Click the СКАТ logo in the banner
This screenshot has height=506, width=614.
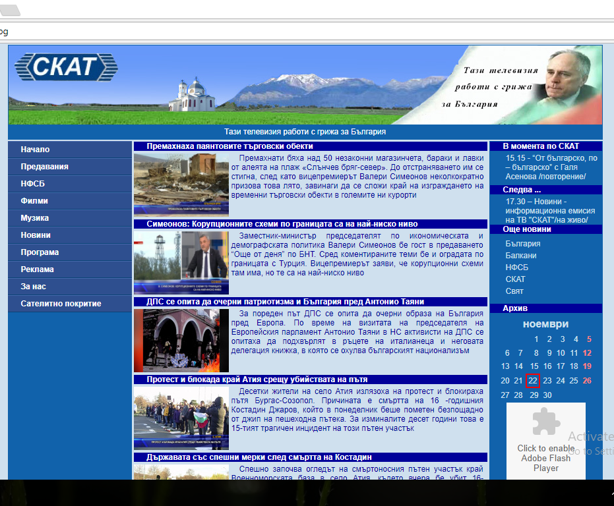(x=66, y=67)
